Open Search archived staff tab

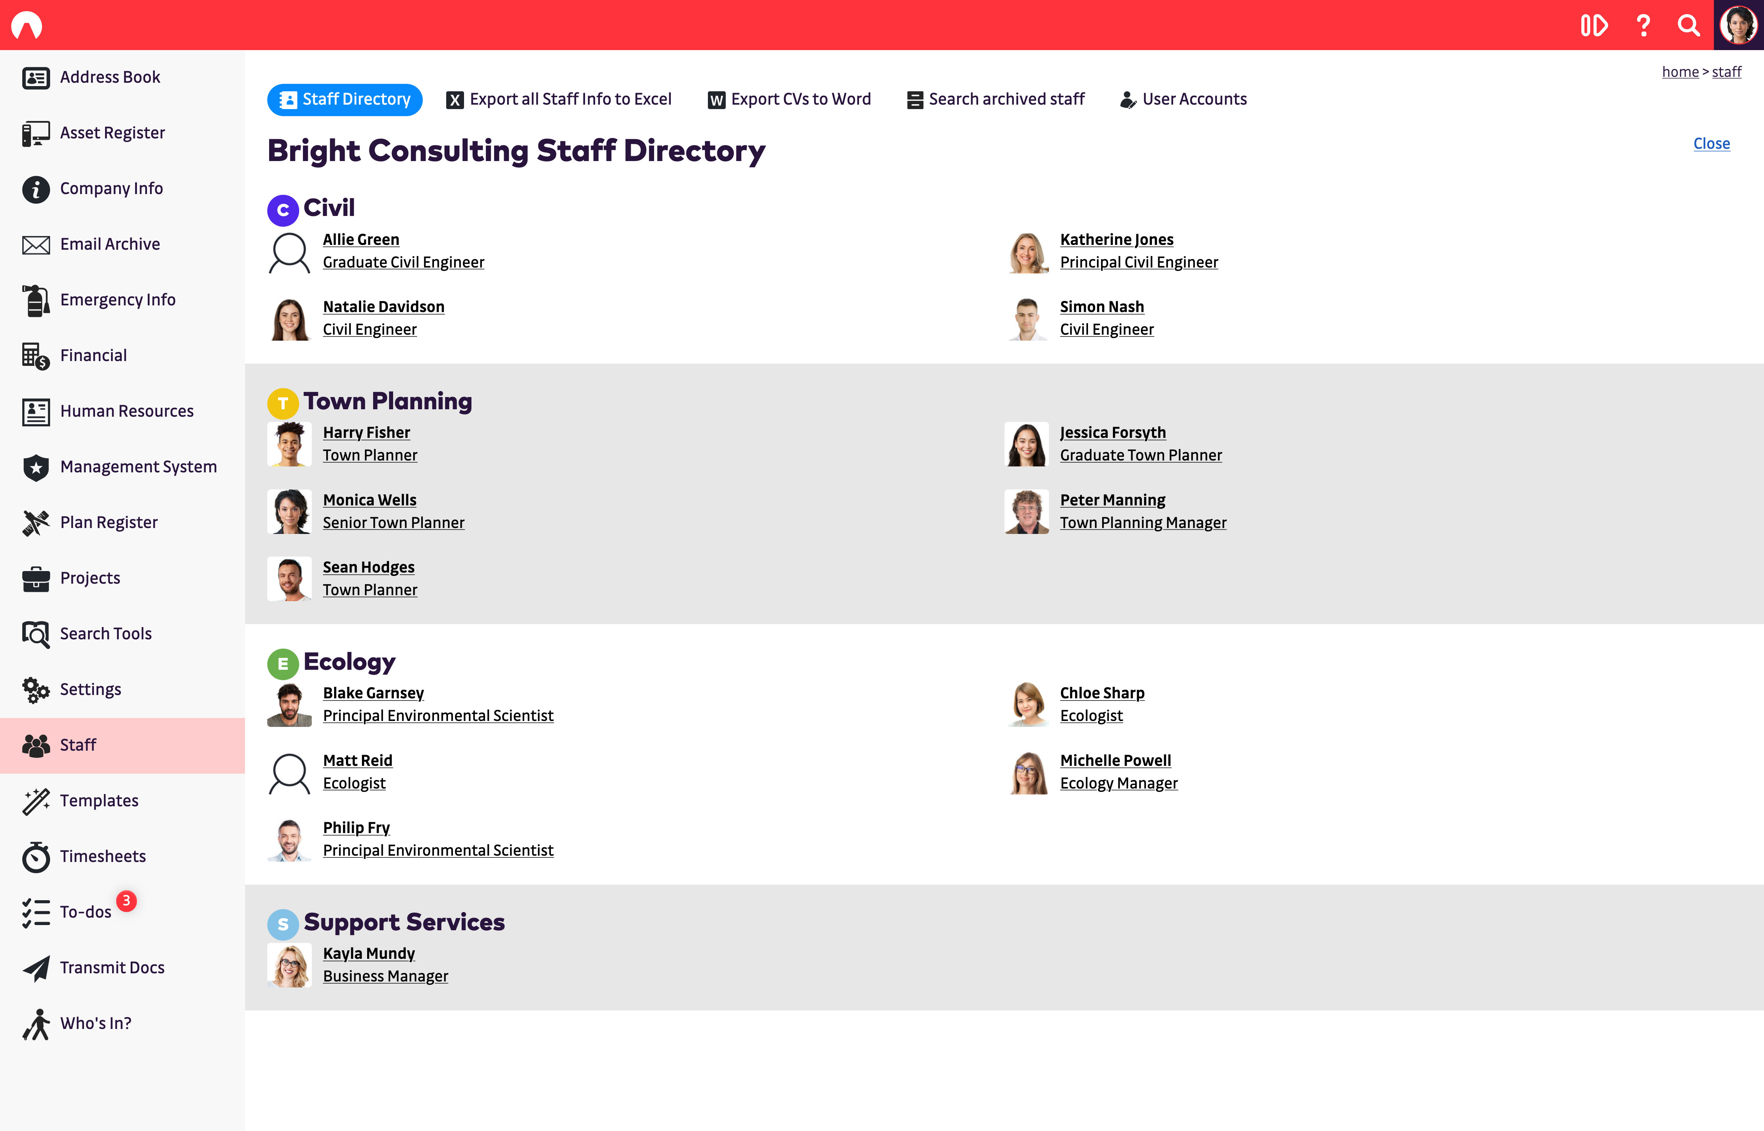coord(996,99)
